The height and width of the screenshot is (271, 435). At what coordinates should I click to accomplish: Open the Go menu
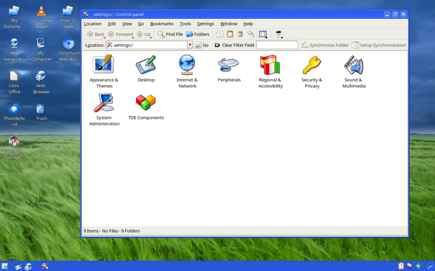click(x=141, y=24)
